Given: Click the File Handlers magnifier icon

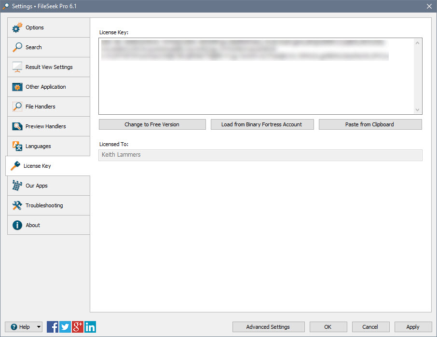Looking at the screenshot, I should [x=17, y=107].
